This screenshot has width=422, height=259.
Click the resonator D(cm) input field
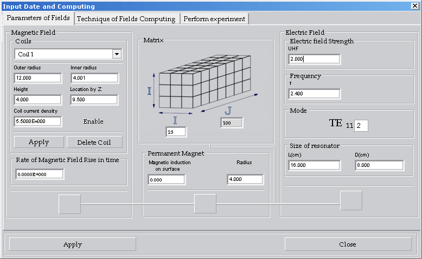coord(379,165)
